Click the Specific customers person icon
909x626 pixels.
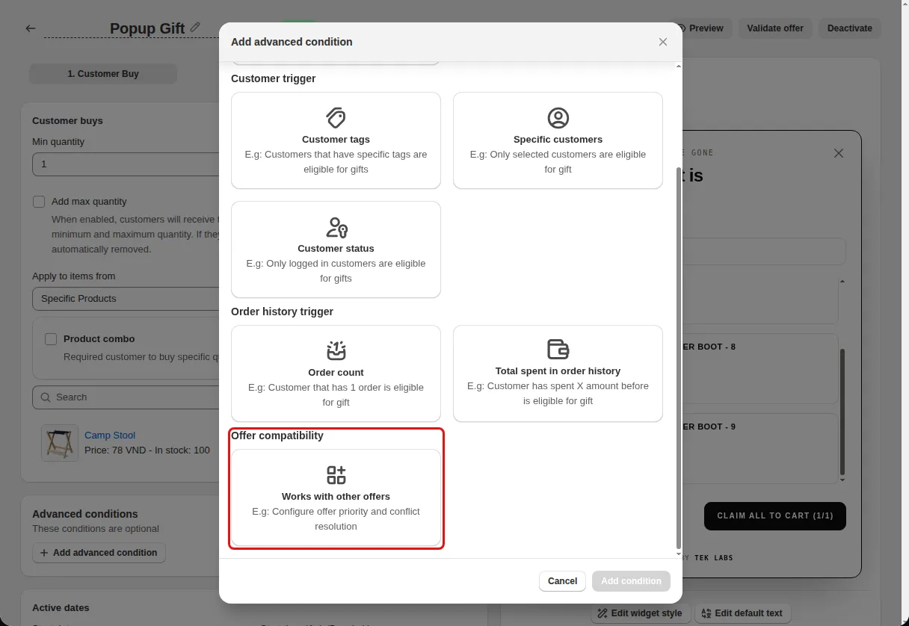pyautogui.click(x=558, y=118)
